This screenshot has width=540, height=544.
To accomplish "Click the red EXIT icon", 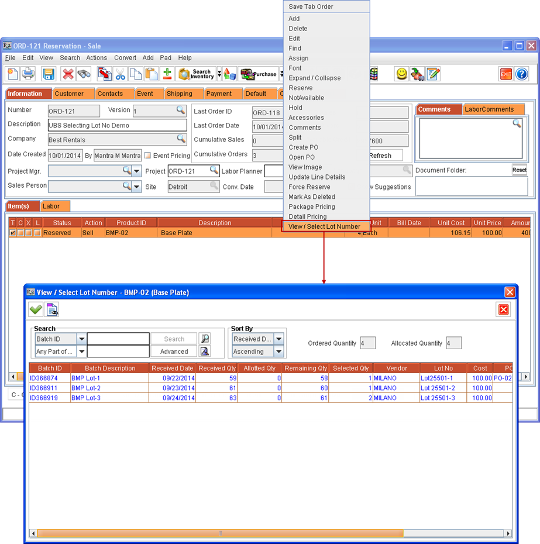I will [505, 74].
